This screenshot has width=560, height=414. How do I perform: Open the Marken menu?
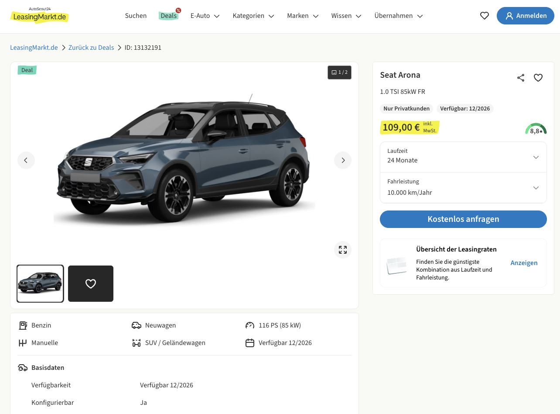click(x=303, y=16)
